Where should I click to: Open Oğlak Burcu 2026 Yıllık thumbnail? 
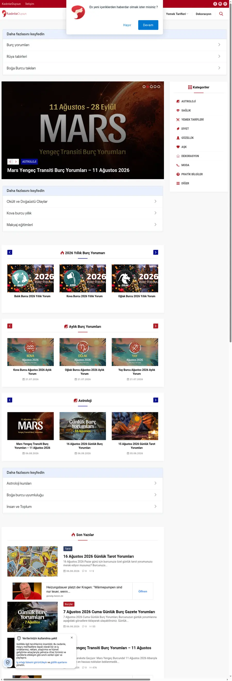(135, 278)
